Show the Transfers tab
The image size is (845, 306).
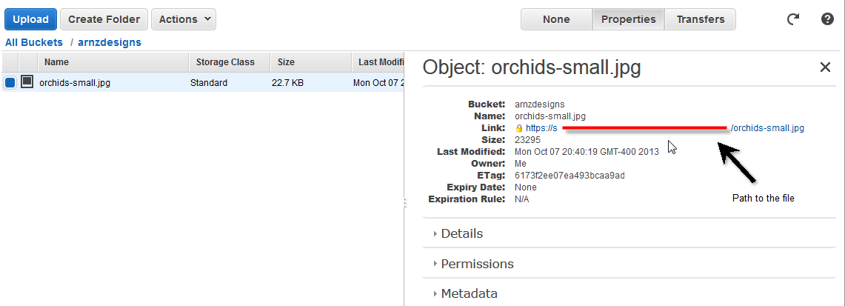point(700,19)
